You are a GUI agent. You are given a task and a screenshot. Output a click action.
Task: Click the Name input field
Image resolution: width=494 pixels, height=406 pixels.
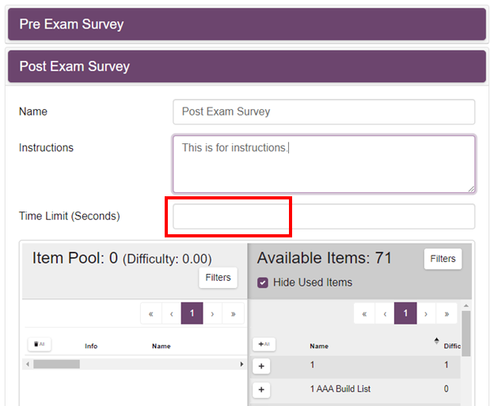[324, 112]
